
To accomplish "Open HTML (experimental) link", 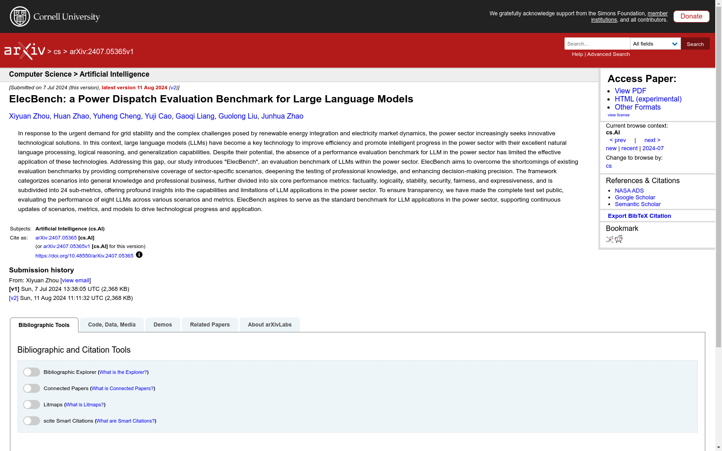I will (x=648, y=99).
